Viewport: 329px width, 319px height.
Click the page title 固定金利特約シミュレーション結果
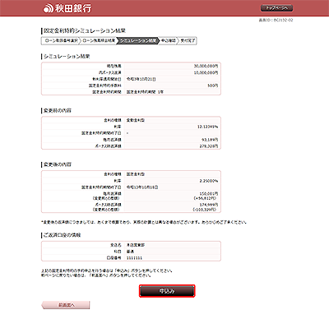tap(85, 30)
